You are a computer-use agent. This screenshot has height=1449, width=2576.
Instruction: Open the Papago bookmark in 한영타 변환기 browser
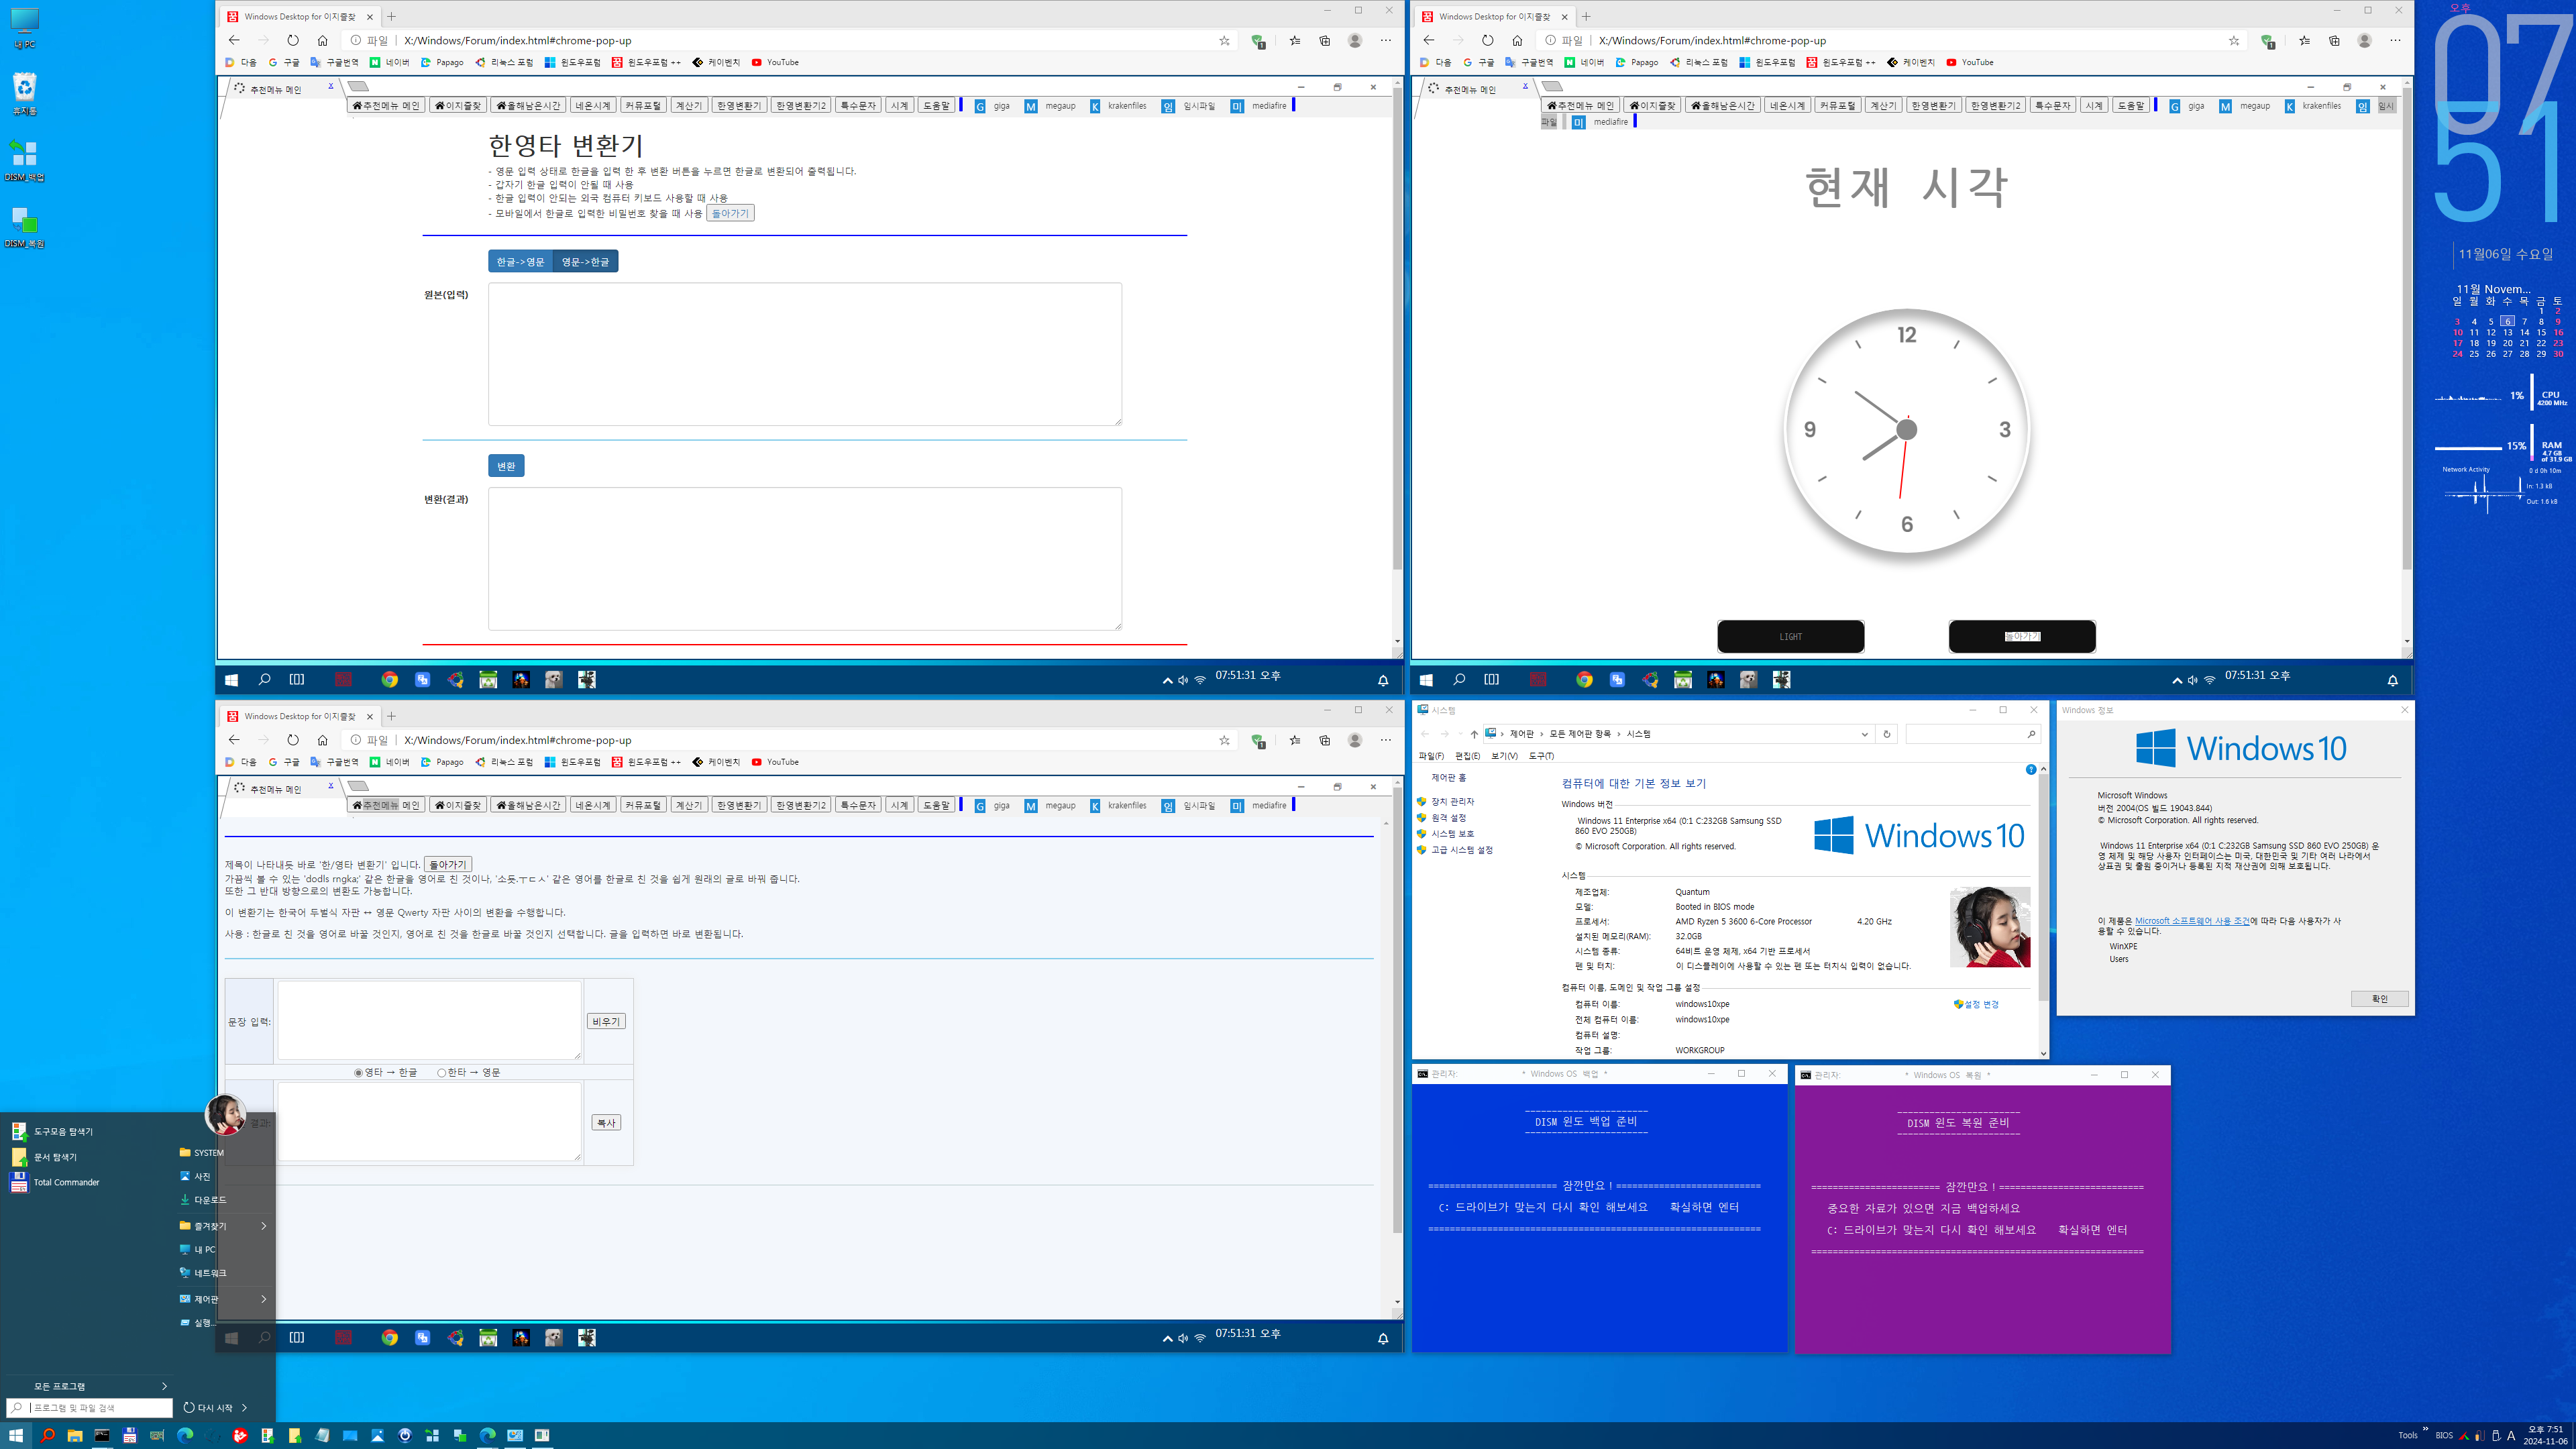click(x=442, y=62)
